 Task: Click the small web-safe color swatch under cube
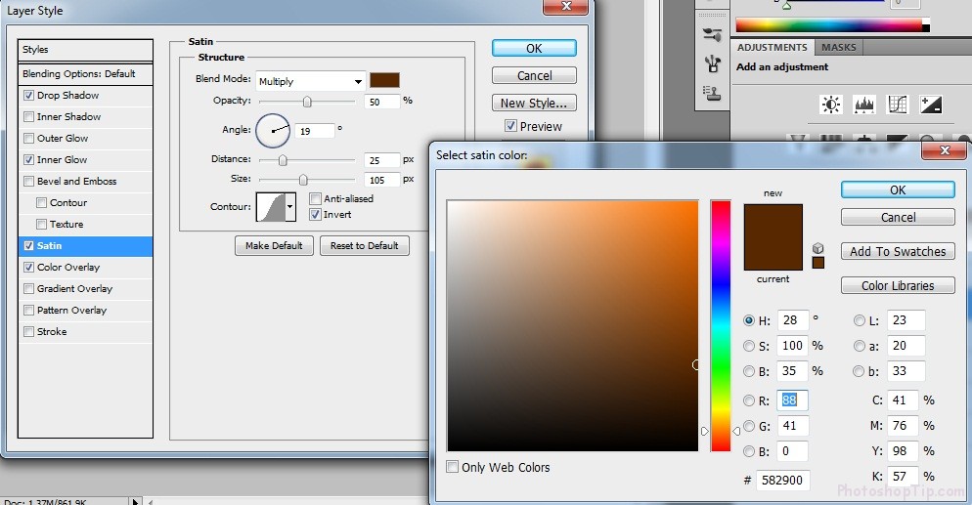818,263
